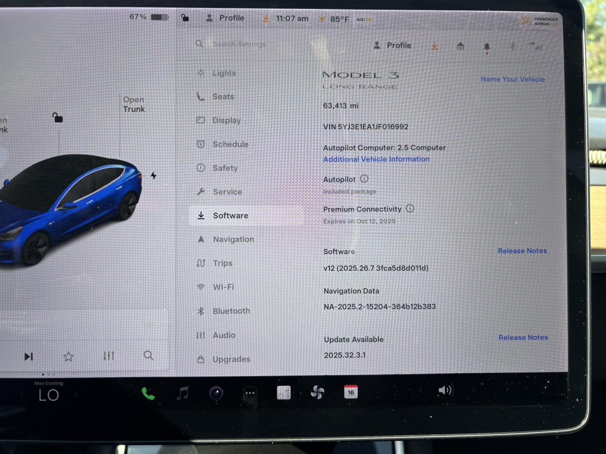Click the volume speaker icon
Image resolution: width=606 pixels, height=454 pixels.
pyautogui.click(x=445, y=390)
